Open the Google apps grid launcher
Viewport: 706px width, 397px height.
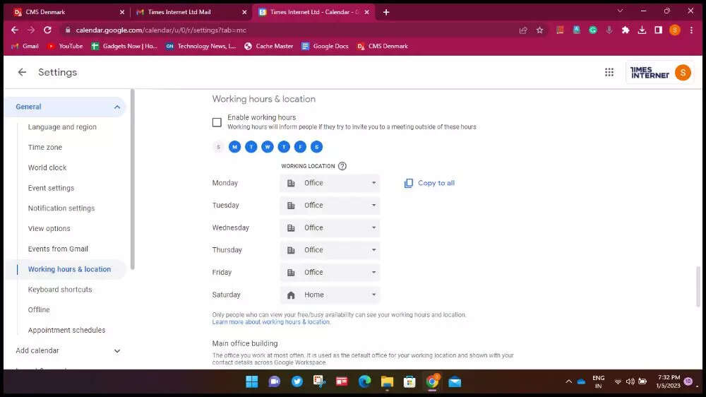609,72
